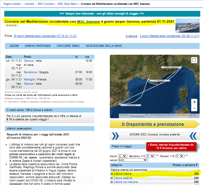The width and height of the screenshot is (203, 185).
Task: Open the crociere breadcrumb link
Action: coord(29,4)
